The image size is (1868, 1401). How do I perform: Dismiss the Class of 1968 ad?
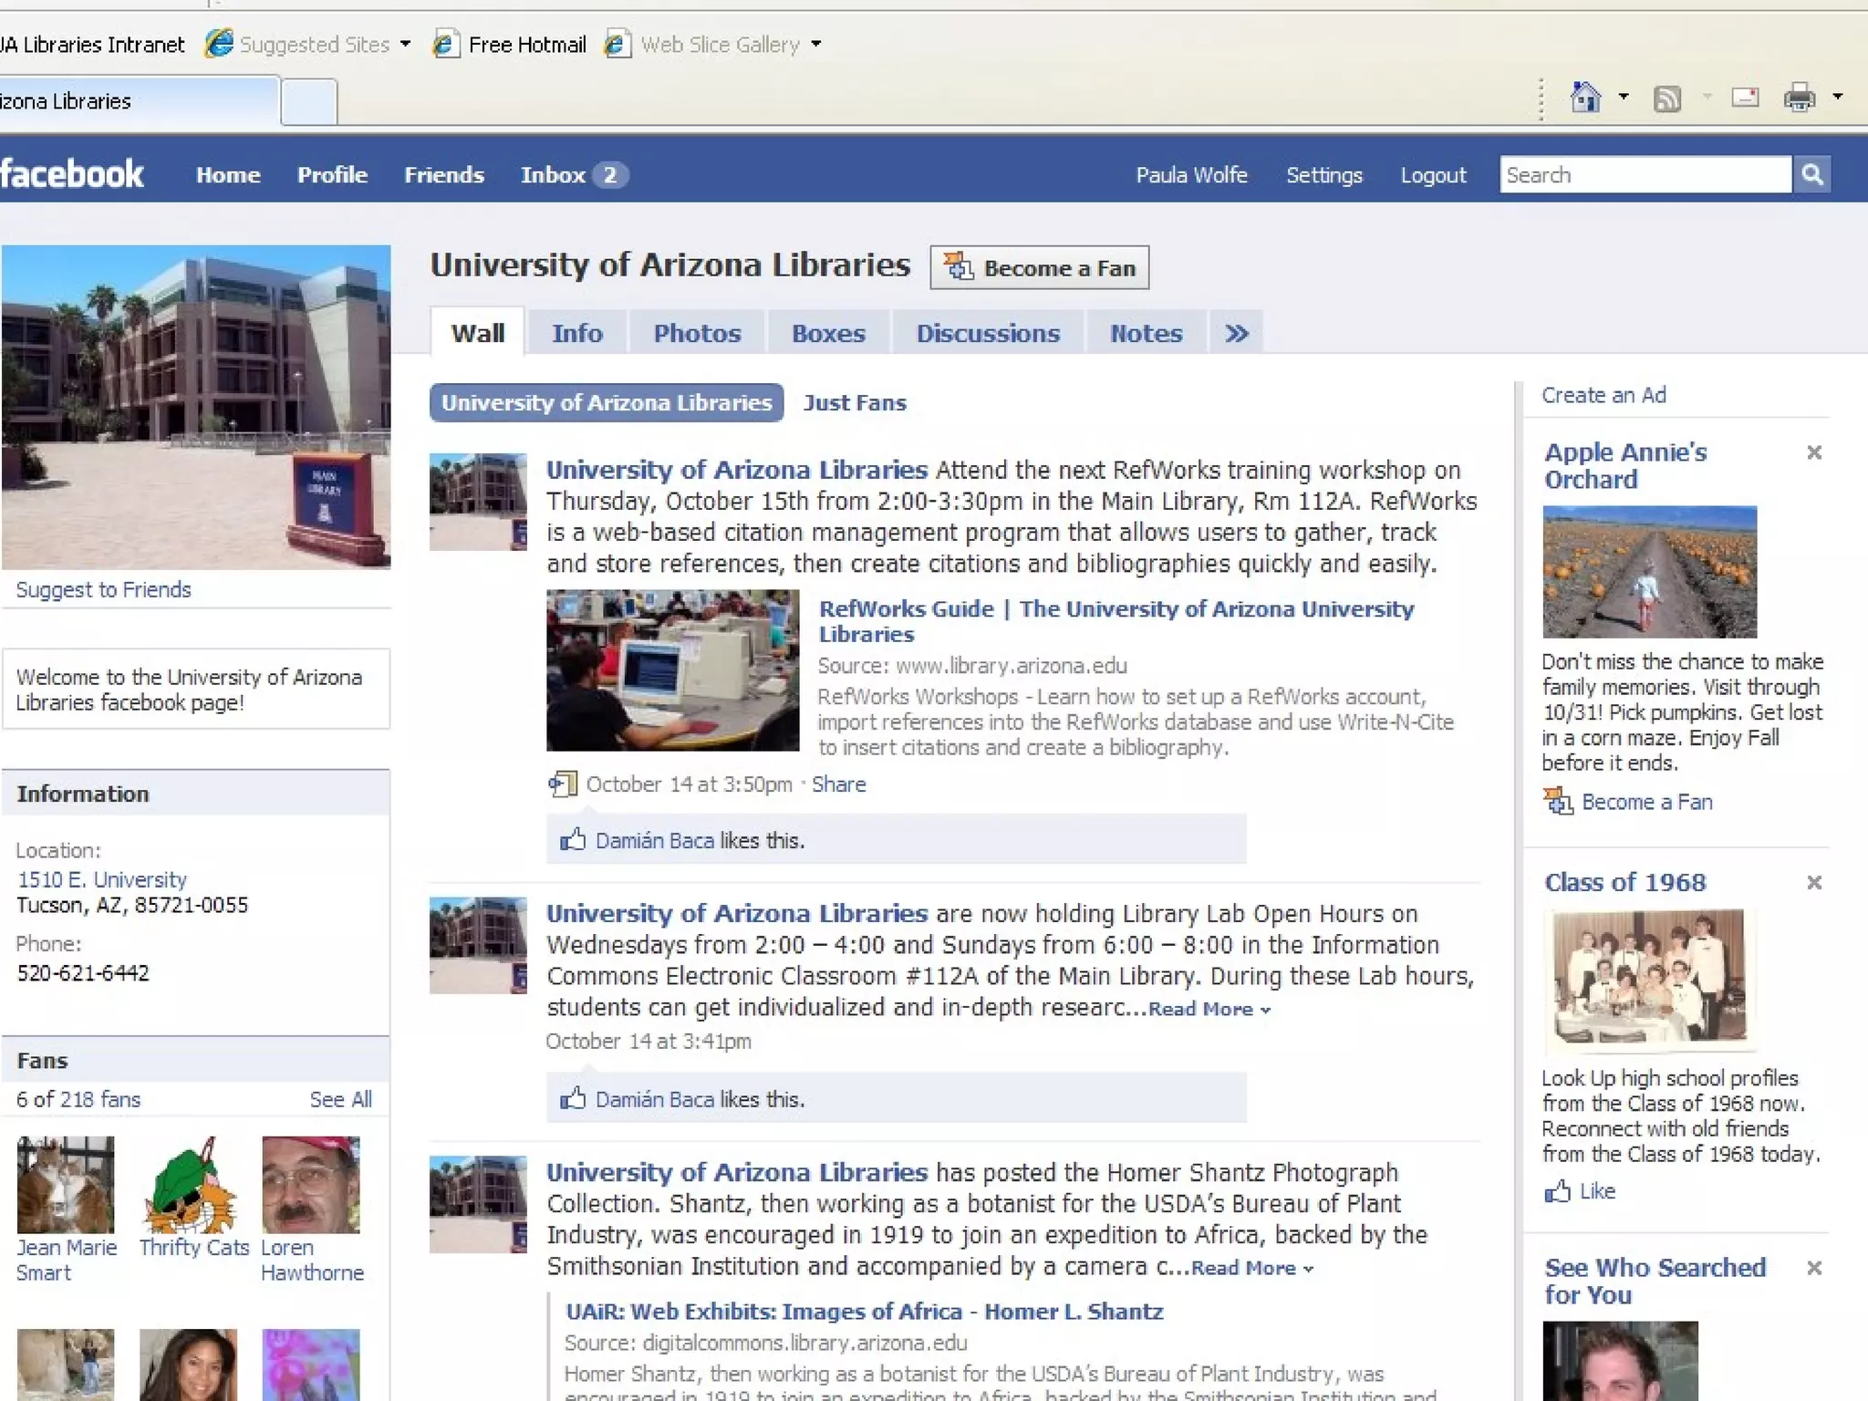pos(1814,882)
